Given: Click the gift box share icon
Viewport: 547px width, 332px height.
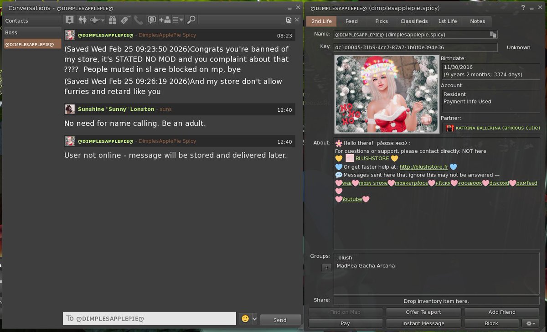Looking at the screenshot, I should (112, 20).
